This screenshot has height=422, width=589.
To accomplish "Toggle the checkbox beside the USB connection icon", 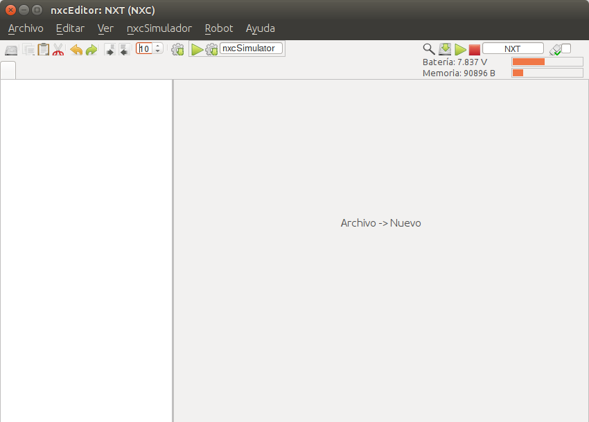I will [566, 49].
